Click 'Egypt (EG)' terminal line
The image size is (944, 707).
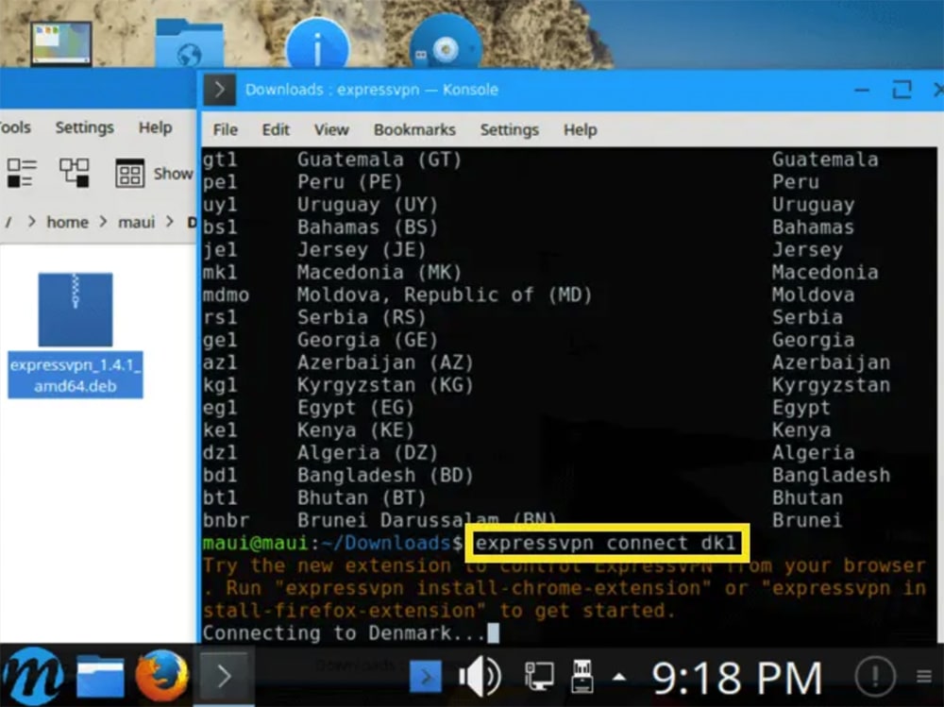pyautogui.click(x=355, y=408)
